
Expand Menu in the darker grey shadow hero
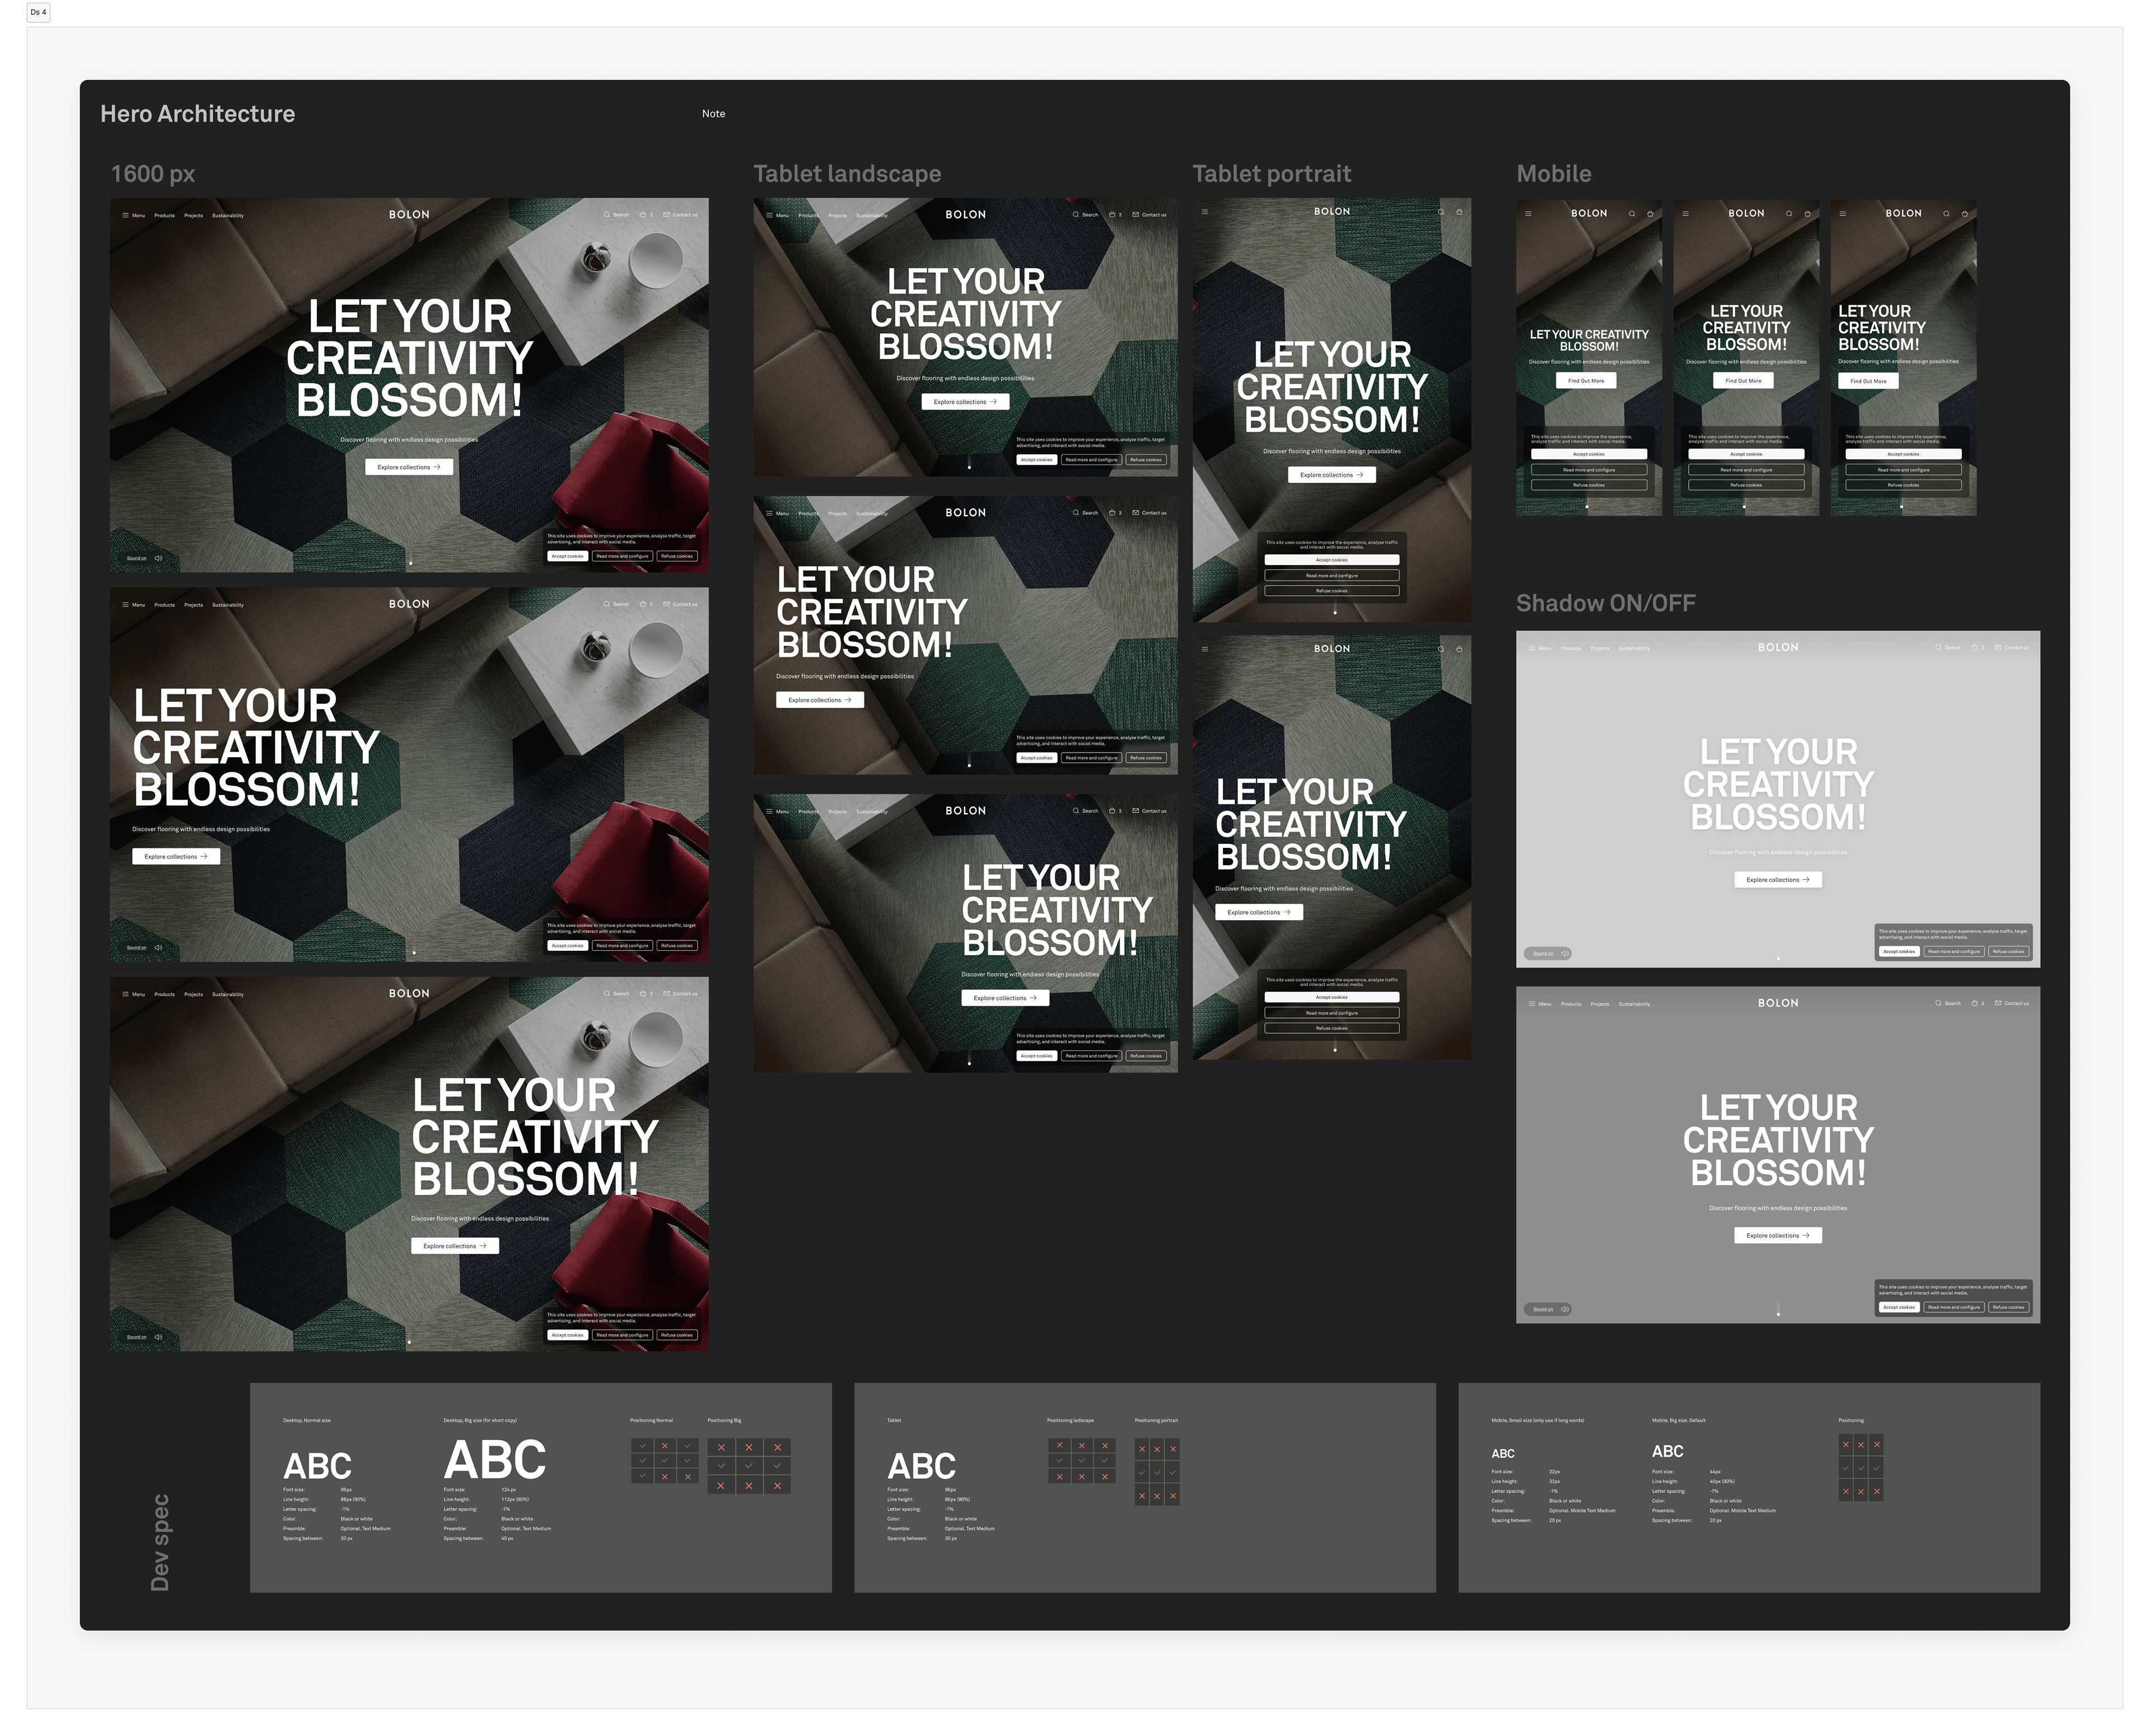[1538, 1003]
